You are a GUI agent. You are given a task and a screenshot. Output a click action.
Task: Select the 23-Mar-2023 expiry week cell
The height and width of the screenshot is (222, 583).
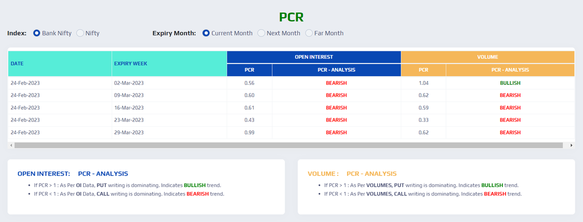pyautogui.click(x=169, y=120)
